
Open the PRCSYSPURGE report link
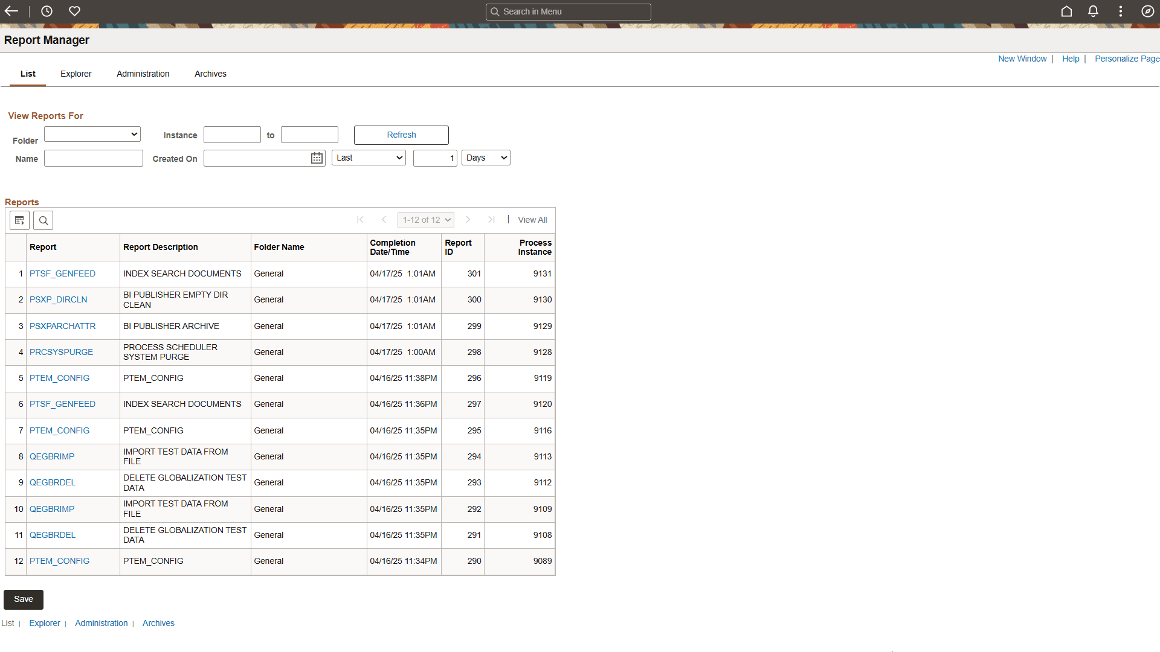pyautogui.click(x=62, y=352)
